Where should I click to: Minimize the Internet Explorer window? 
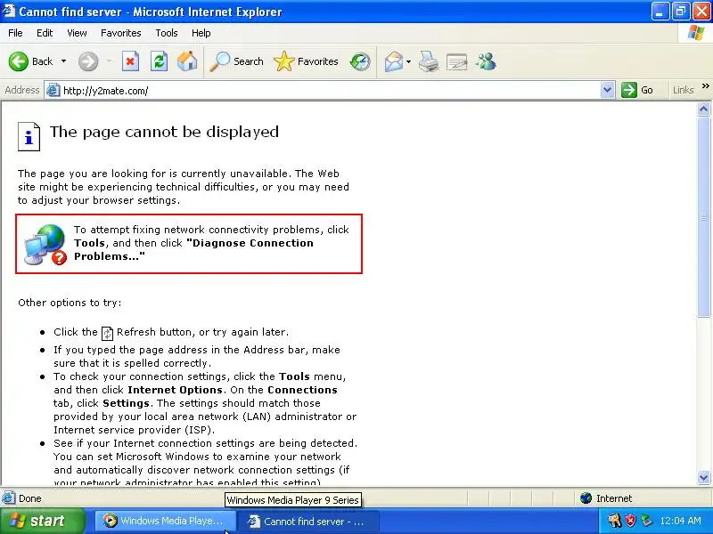(660, 12)
